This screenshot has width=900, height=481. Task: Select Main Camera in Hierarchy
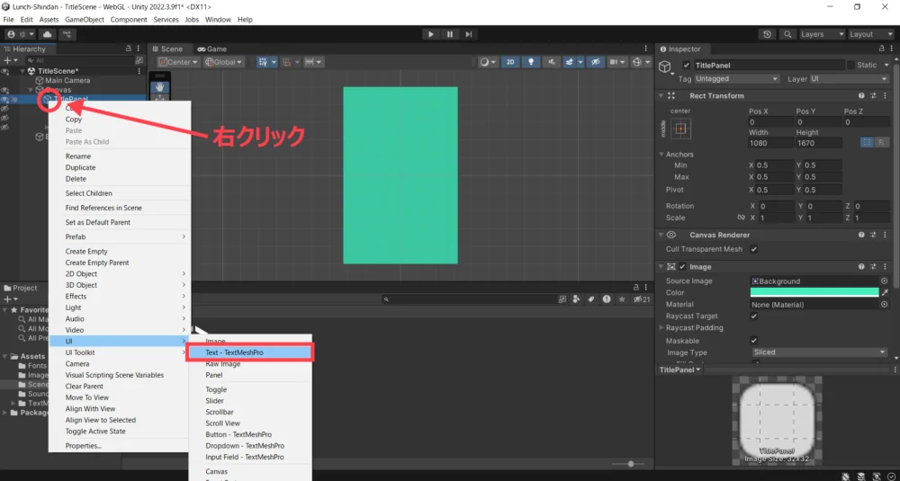[67, 80]
